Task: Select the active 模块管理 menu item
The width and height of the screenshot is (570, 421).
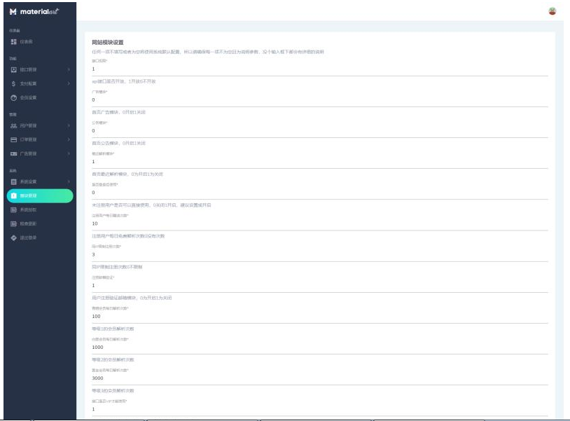Action: click(39, 195)
